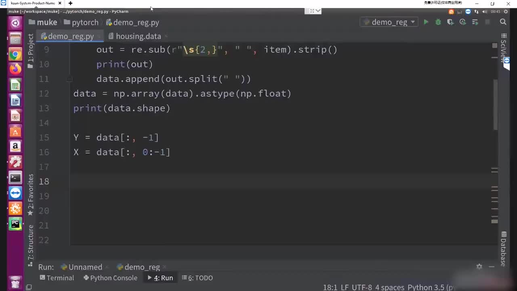The height and width of the screenshot is (291, 517).
Task: Hide the Run tool window
Action: pos(492,266)
